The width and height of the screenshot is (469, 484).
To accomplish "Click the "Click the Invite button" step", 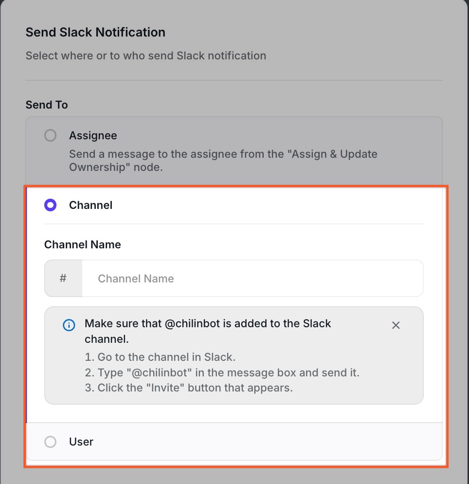I will click(x=189, y=388).
